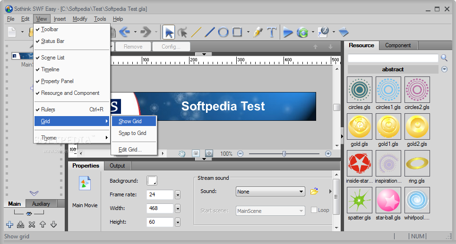
Task: Open the Sound dropdown showing None
Action: [270, 192]
